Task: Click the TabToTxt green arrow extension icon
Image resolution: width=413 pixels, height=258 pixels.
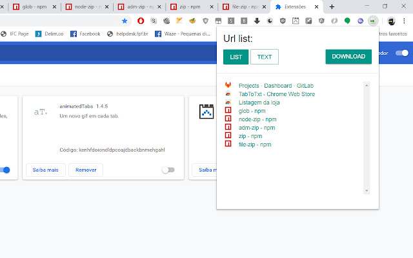Action: [373, 21]
